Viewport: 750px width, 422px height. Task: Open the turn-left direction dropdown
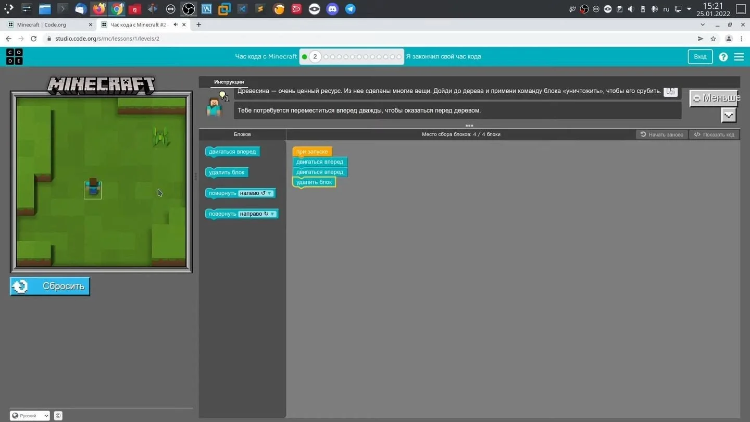point(256,193)
